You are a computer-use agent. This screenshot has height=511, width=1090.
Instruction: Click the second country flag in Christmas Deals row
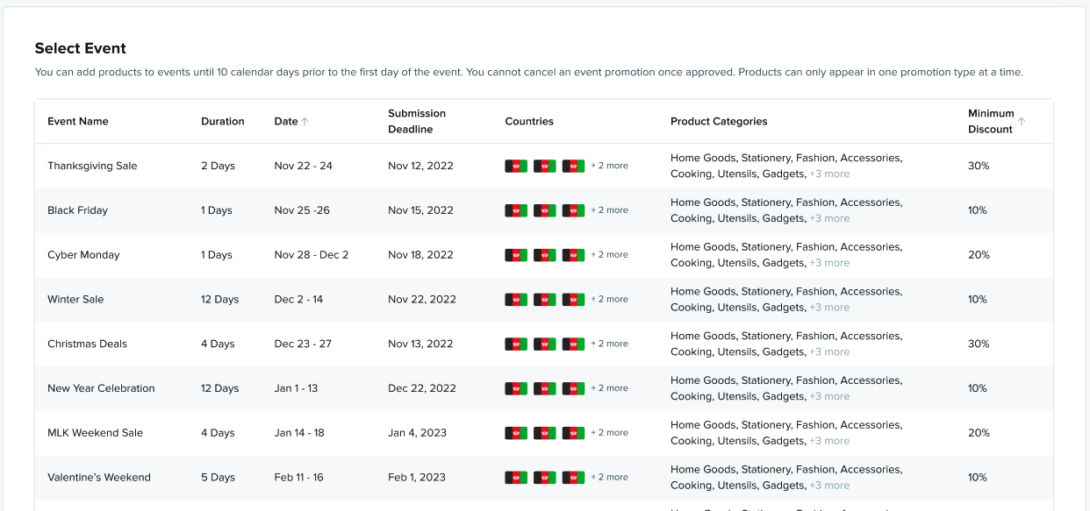tap(544, 344)
